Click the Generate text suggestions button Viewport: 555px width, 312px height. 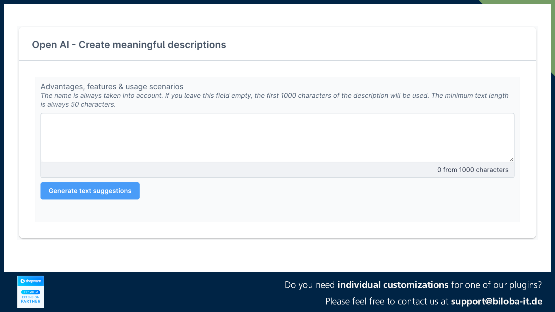[x=90, y=191]
